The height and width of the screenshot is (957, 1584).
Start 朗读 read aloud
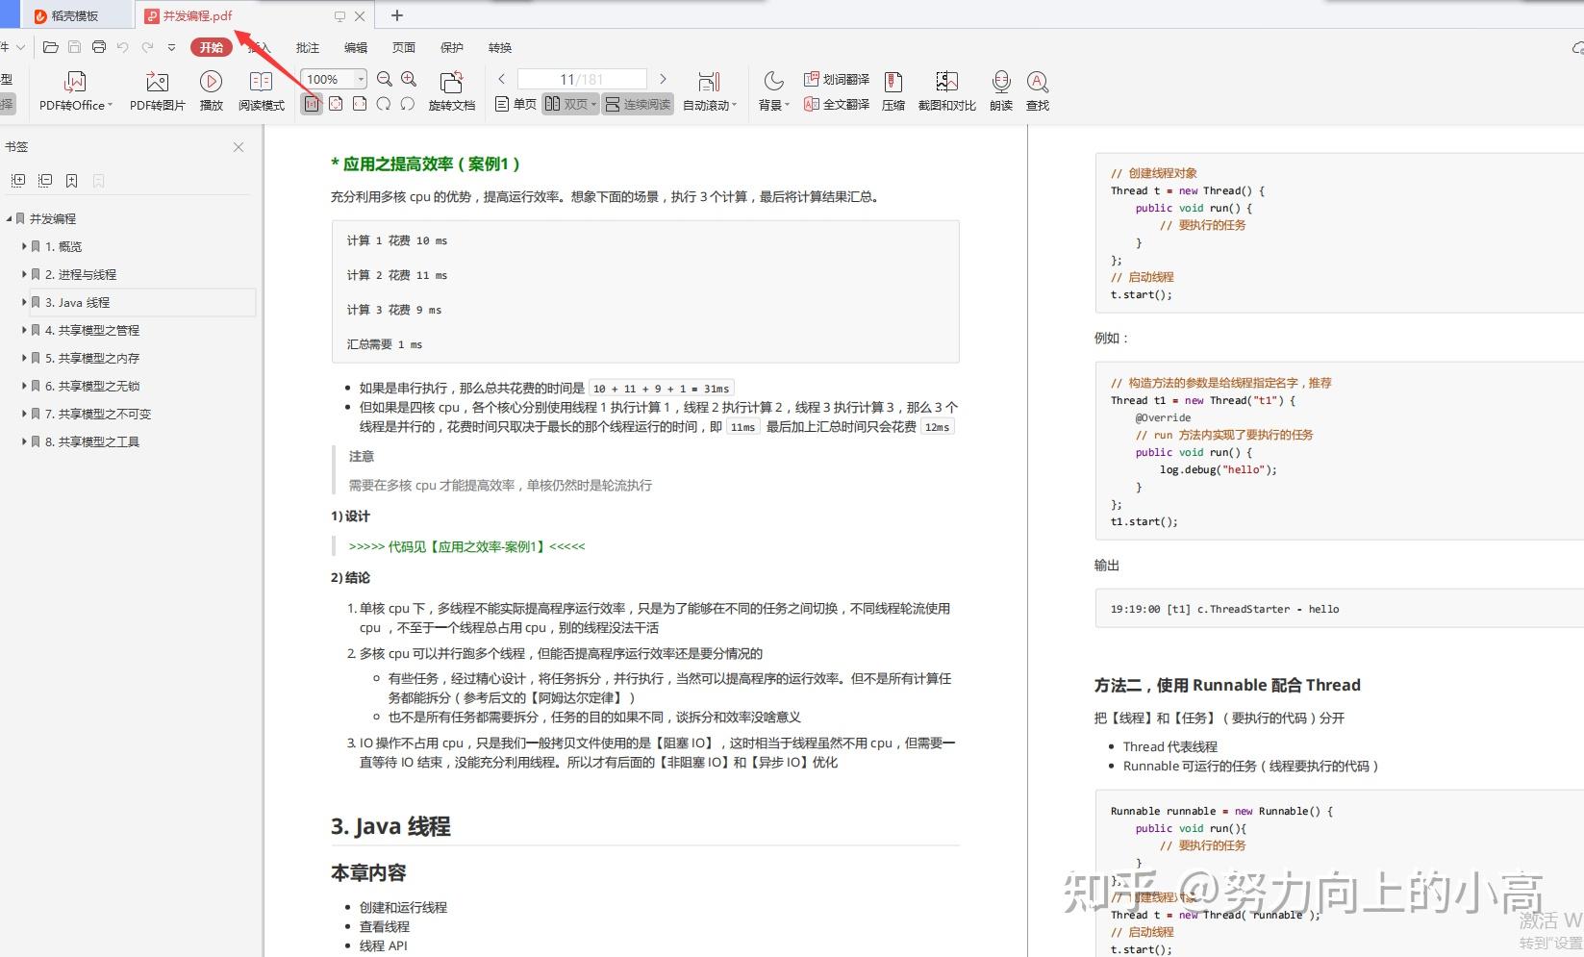1001,91
